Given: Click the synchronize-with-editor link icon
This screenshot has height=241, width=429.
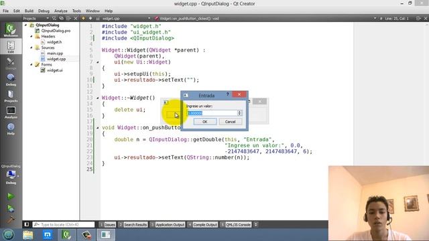Looking at the screenshot, I should (61, 18).
